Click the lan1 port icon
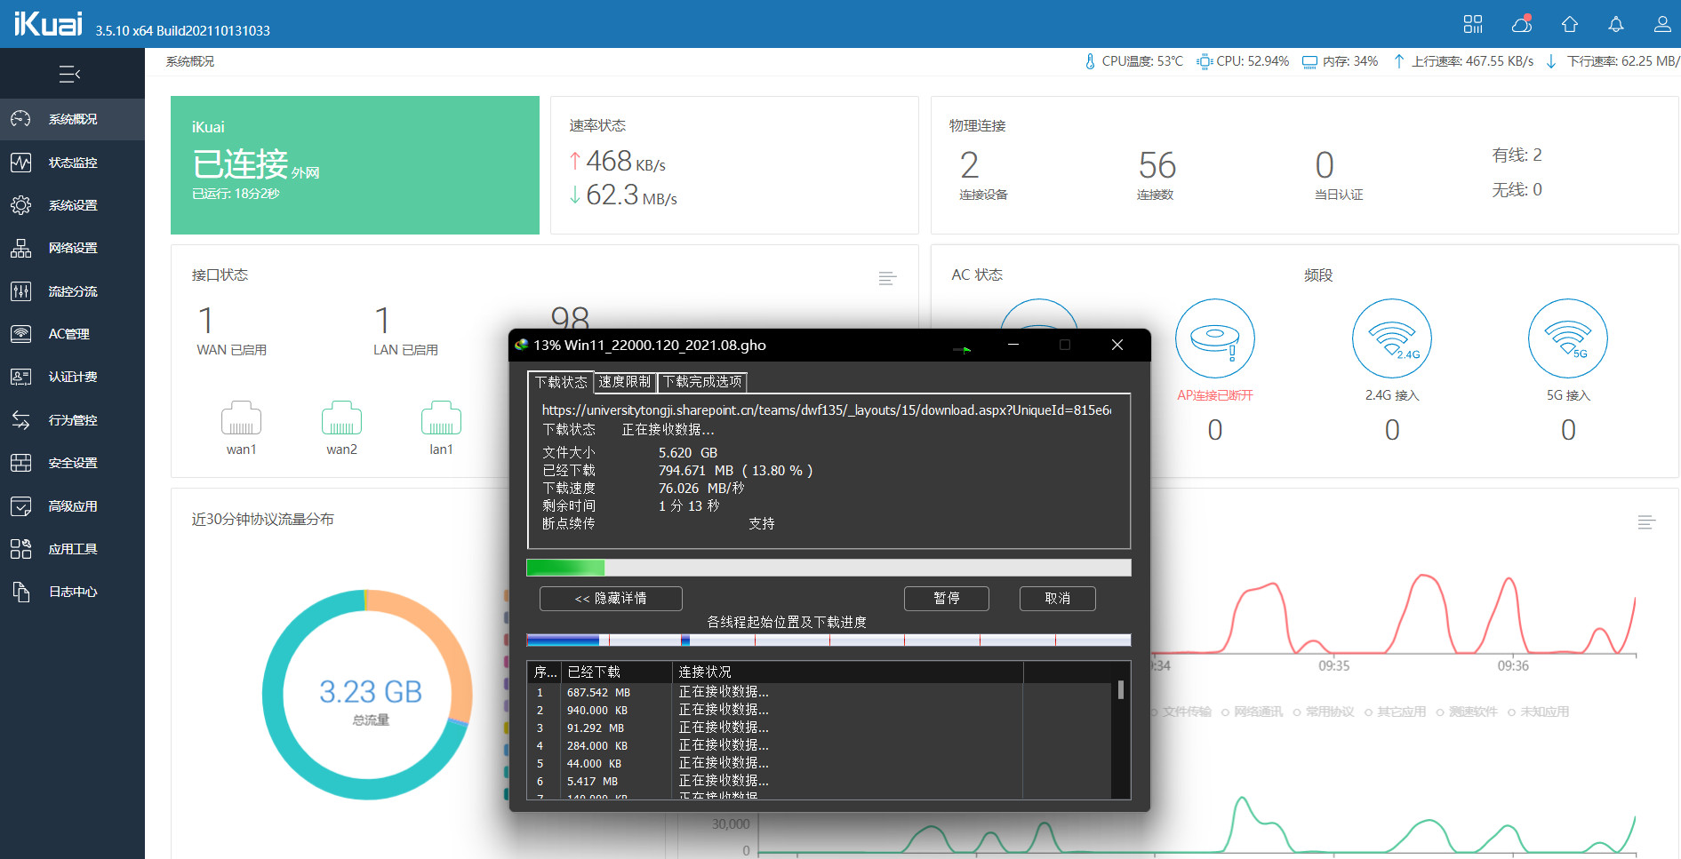This screenshot has width=1681, height=859. [441, 418]
